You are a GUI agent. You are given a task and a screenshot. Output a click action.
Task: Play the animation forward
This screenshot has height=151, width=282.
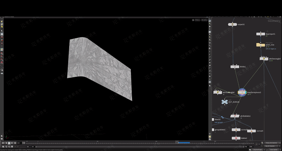[12, 143]
